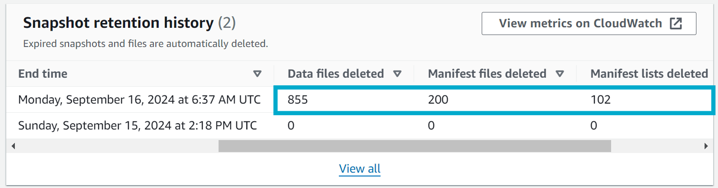Open View metrics on CloudWatch button
Viewport: 718px width, 188px height.
(589, 23)
